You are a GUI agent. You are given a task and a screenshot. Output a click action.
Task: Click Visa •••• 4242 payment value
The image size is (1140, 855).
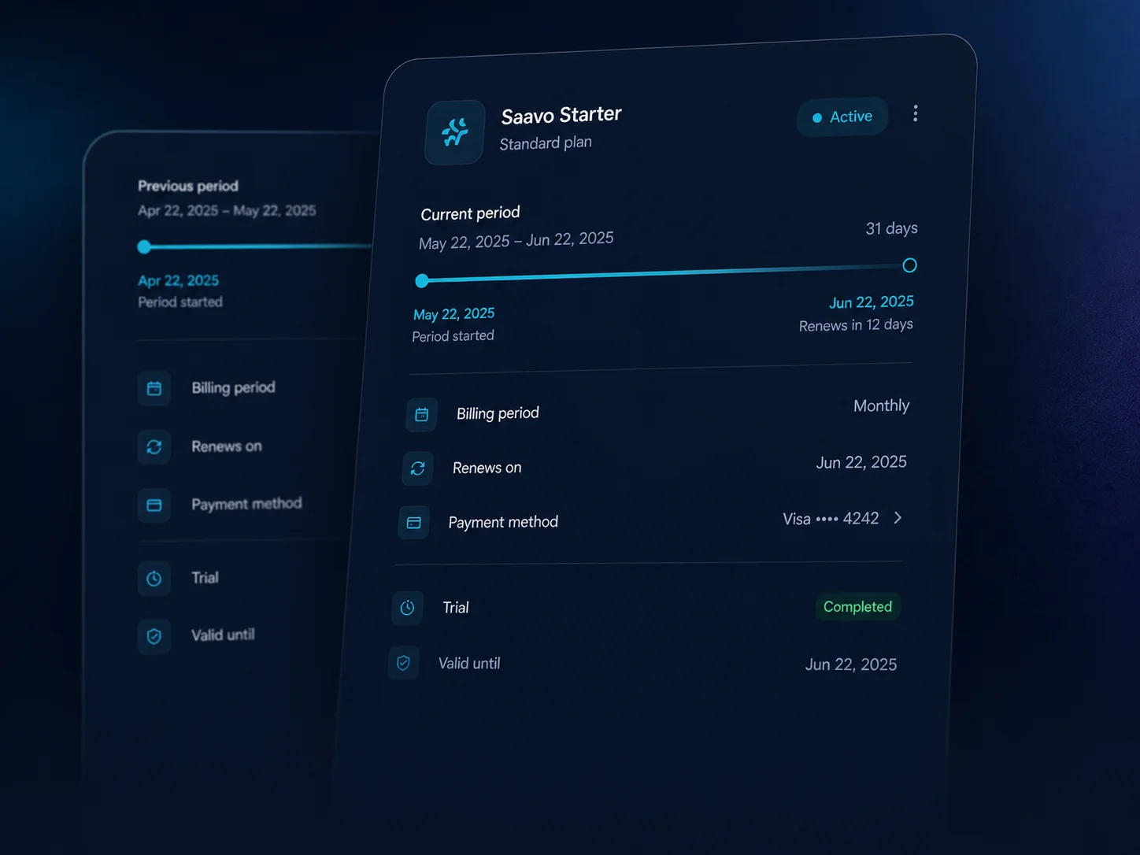click(831, 519)
